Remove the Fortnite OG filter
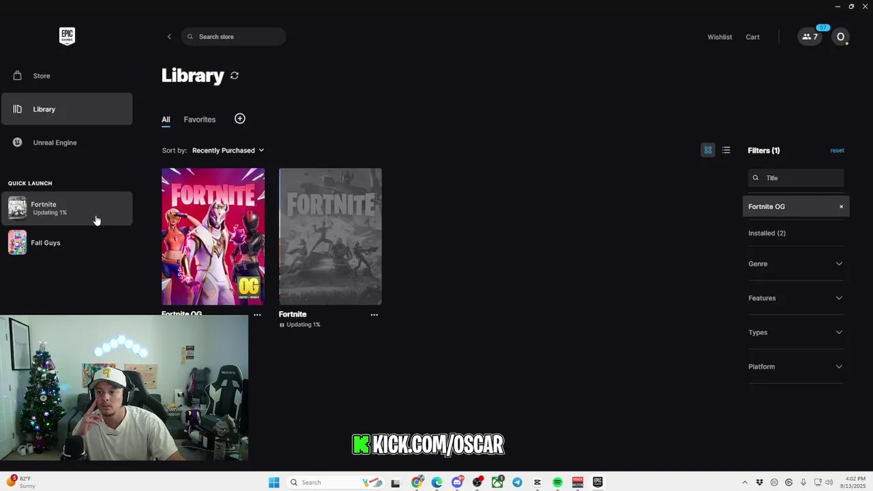The image size is (873, 491). click(x=841, y=207)
